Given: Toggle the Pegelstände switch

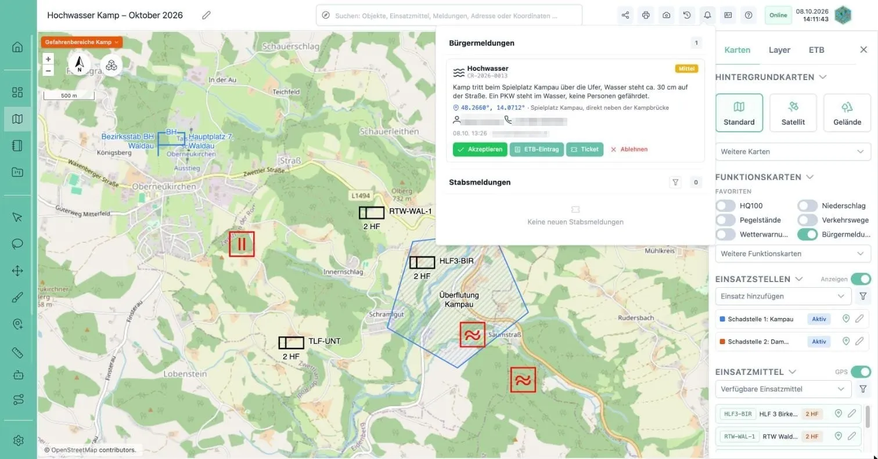Looking at the screenshot, I should [x=725, y=220].
